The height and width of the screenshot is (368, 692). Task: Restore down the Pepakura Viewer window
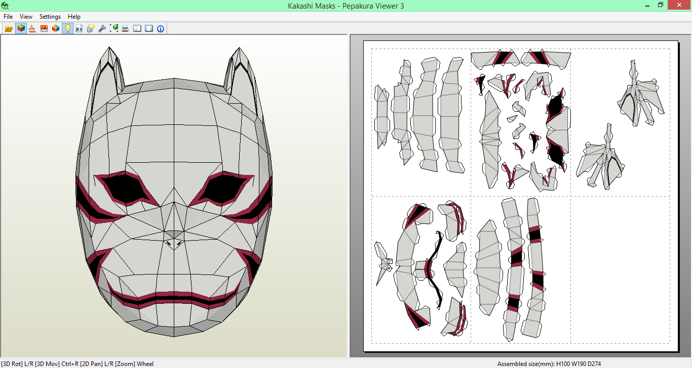661,5
